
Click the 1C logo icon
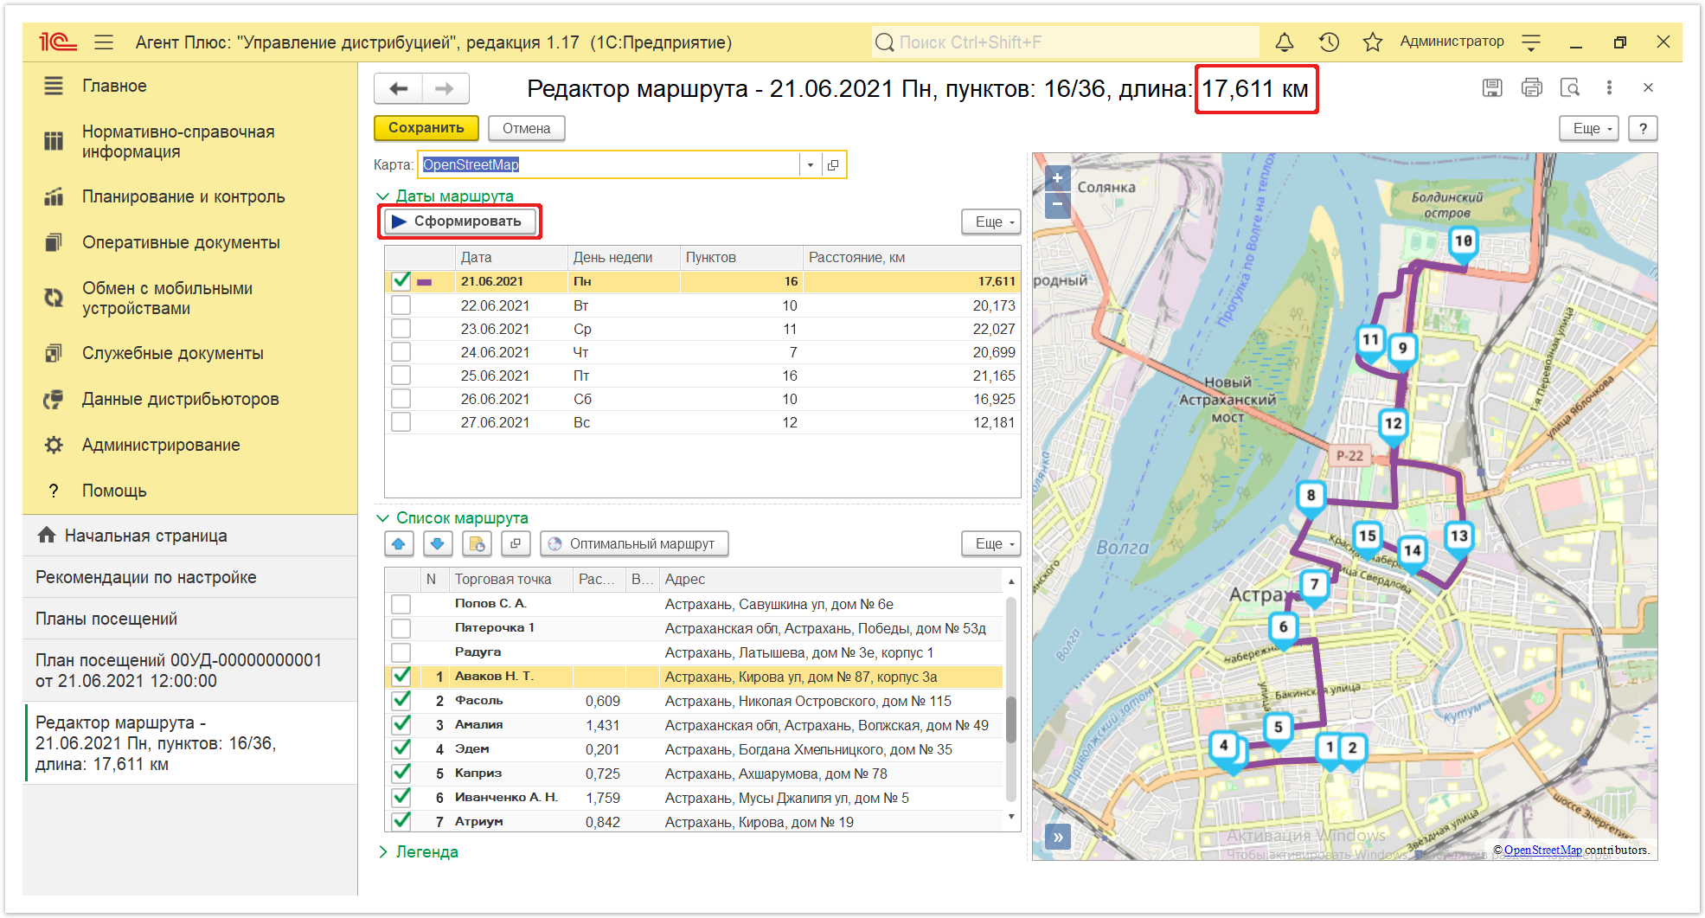click(57, 42)
